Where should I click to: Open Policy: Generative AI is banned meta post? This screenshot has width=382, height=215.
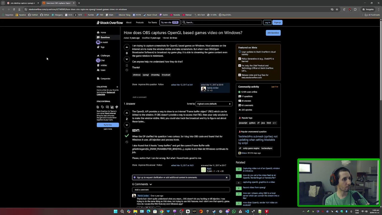tap(258, 60)
